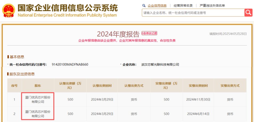
Task: Click small magnifier icon beside 企业信用信息
Action: coord(144,5)
